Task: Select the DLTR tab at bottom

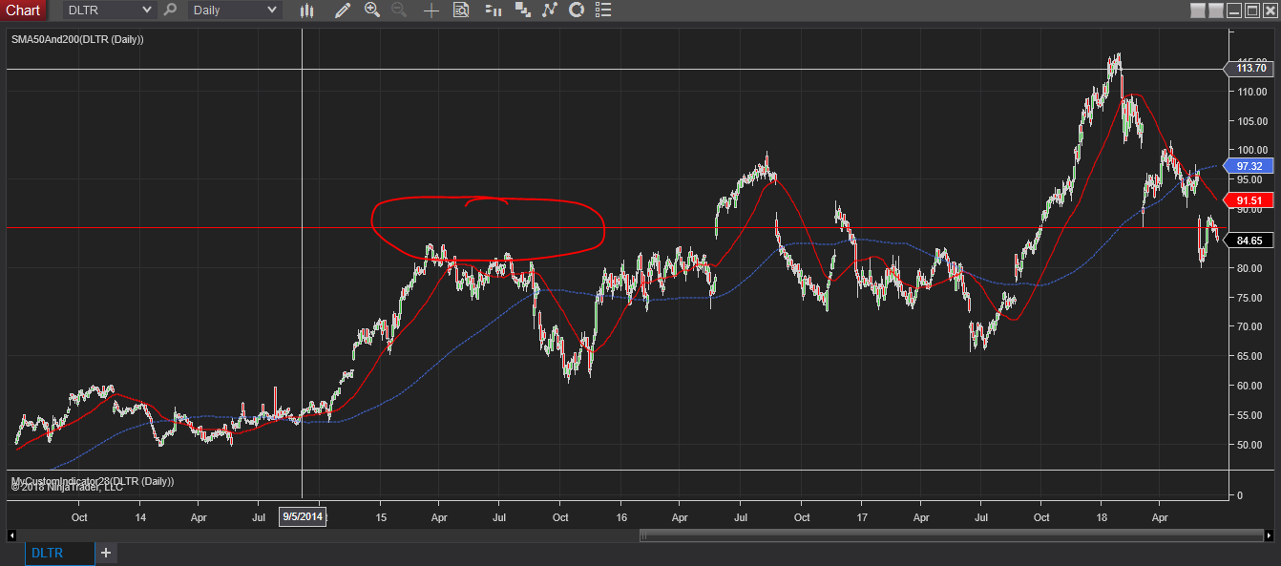Action: click(x=59, y=553)
